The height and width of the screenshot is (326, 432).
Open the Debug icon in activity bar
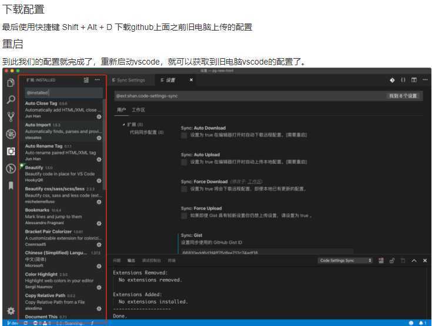pyautogui.click(x=11, y=134)
